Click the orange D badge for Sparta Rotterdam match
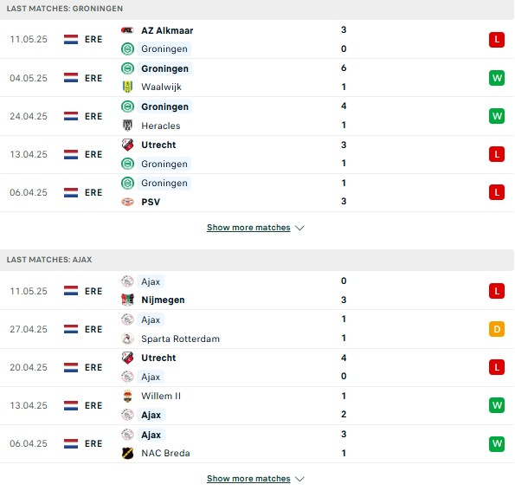515x497 pixels. [x=497, y=329]
